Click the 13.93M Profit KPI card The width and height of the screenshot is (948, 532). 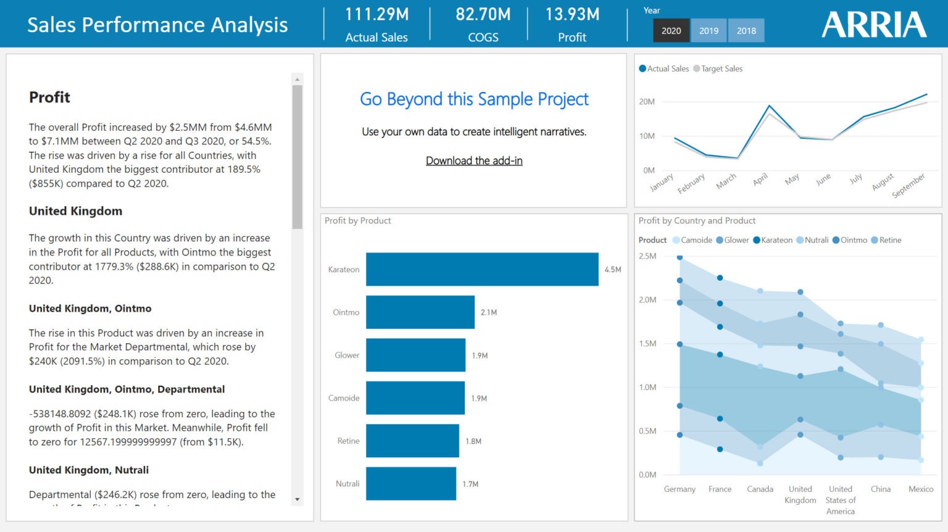tap(572, 25)
